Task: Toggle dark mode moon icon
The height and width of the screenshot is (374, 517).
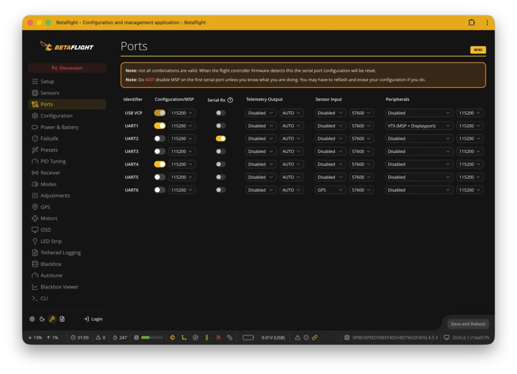Action: [x=42, y=319]
